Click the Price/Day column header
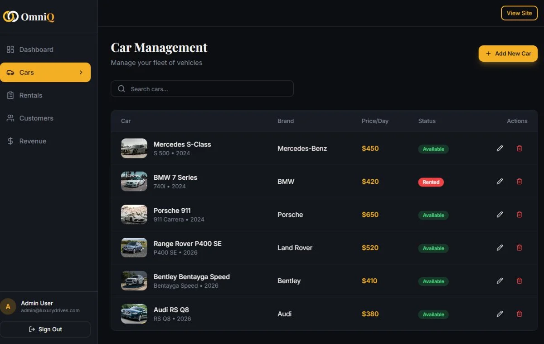Viewport: 544px width, 344px height. coord(375,121)
